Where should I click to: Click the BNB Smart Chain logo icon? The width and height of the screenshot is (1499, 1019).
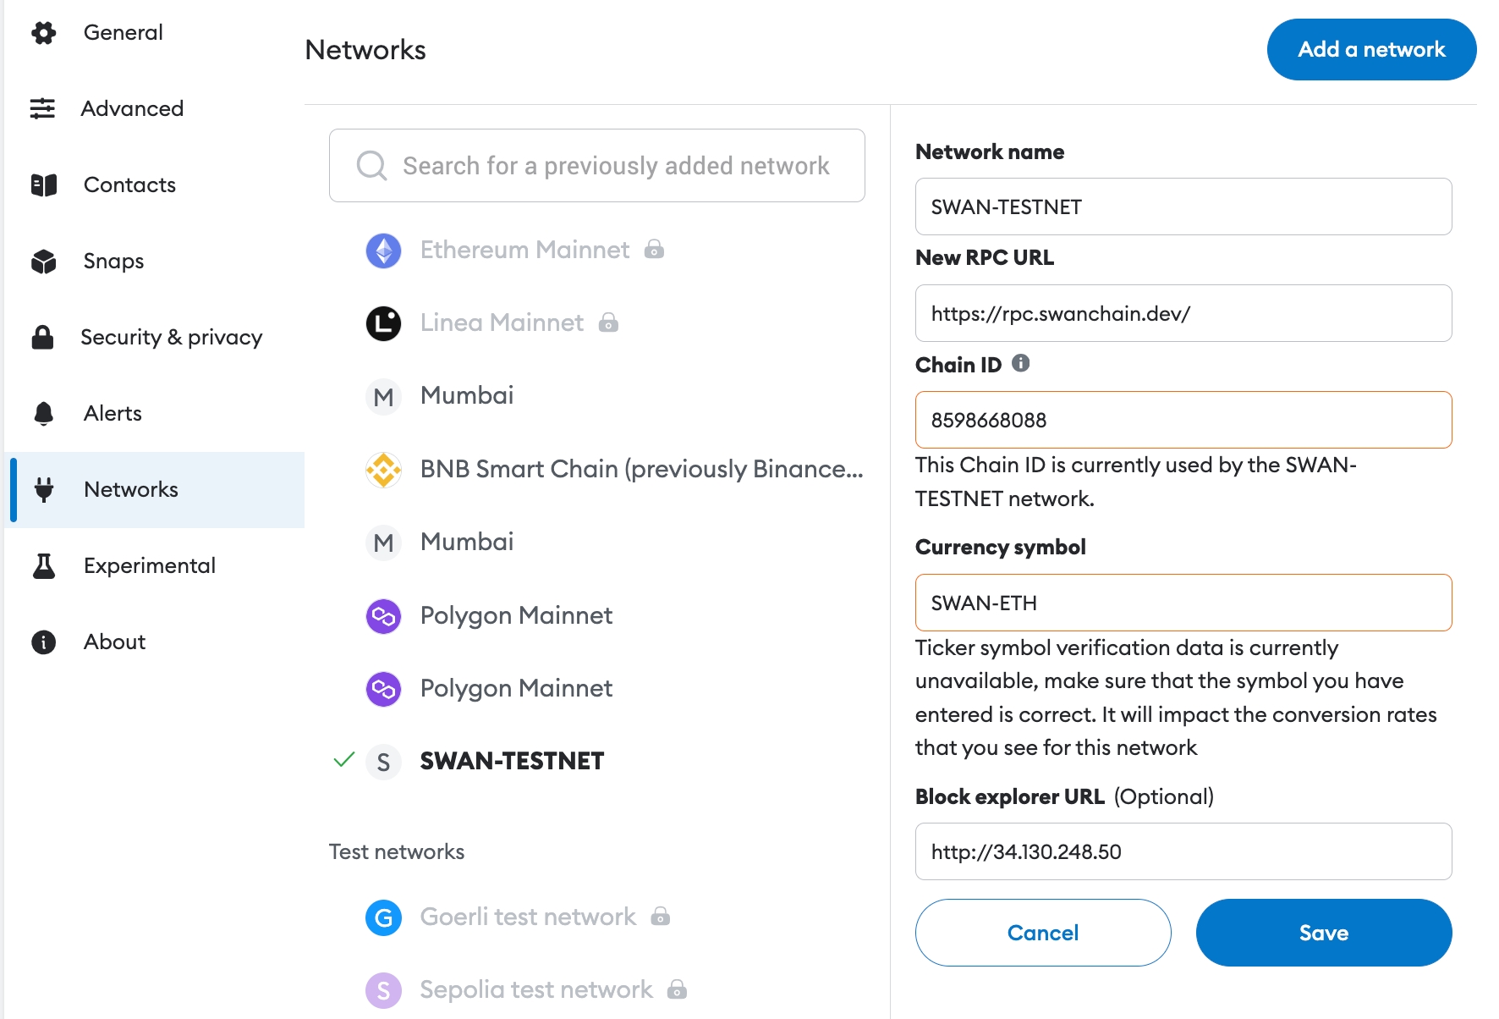point(383,470)
